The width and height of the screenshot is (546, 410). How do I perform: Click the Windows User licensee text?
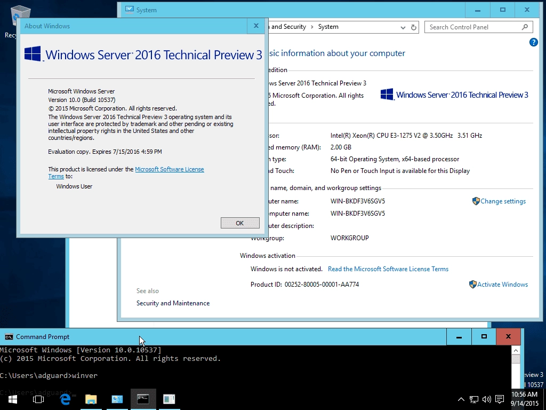tap(74, 186)
